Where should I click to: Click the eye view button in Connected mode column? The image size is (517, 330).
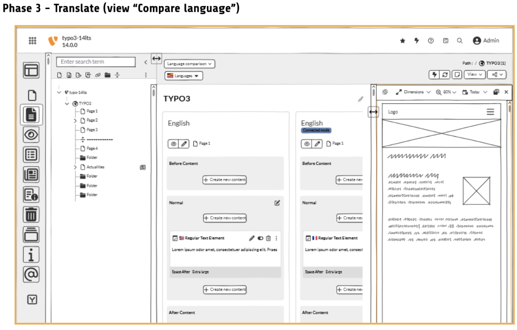[x=307, y=144]
